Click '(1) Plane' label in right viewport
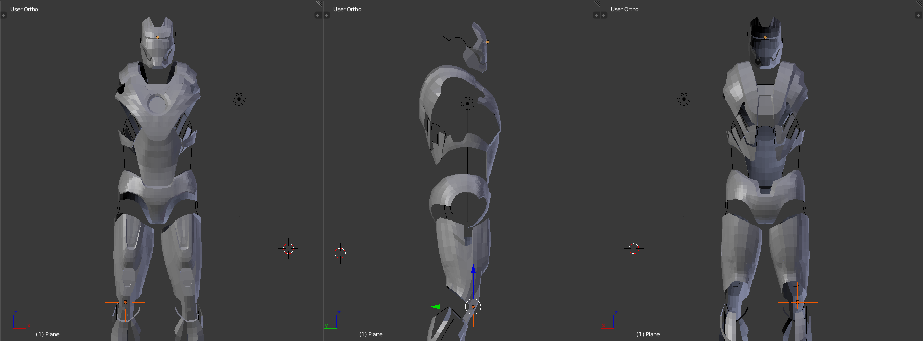This screenshot has height=341, width=923. (648, 334)
